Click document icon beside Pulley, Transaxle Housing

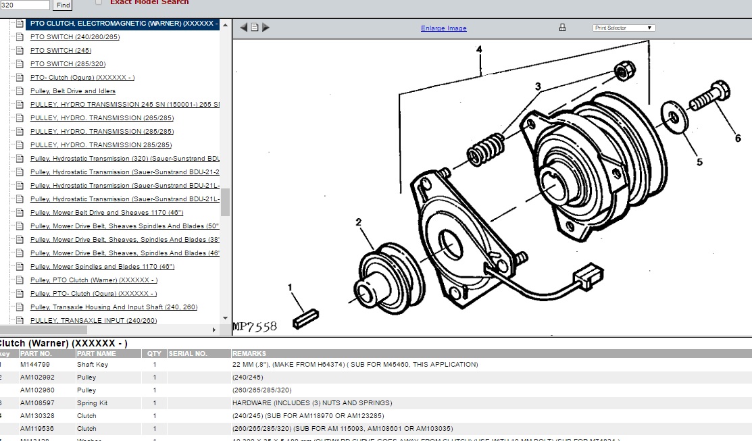(x=20, y=307)
